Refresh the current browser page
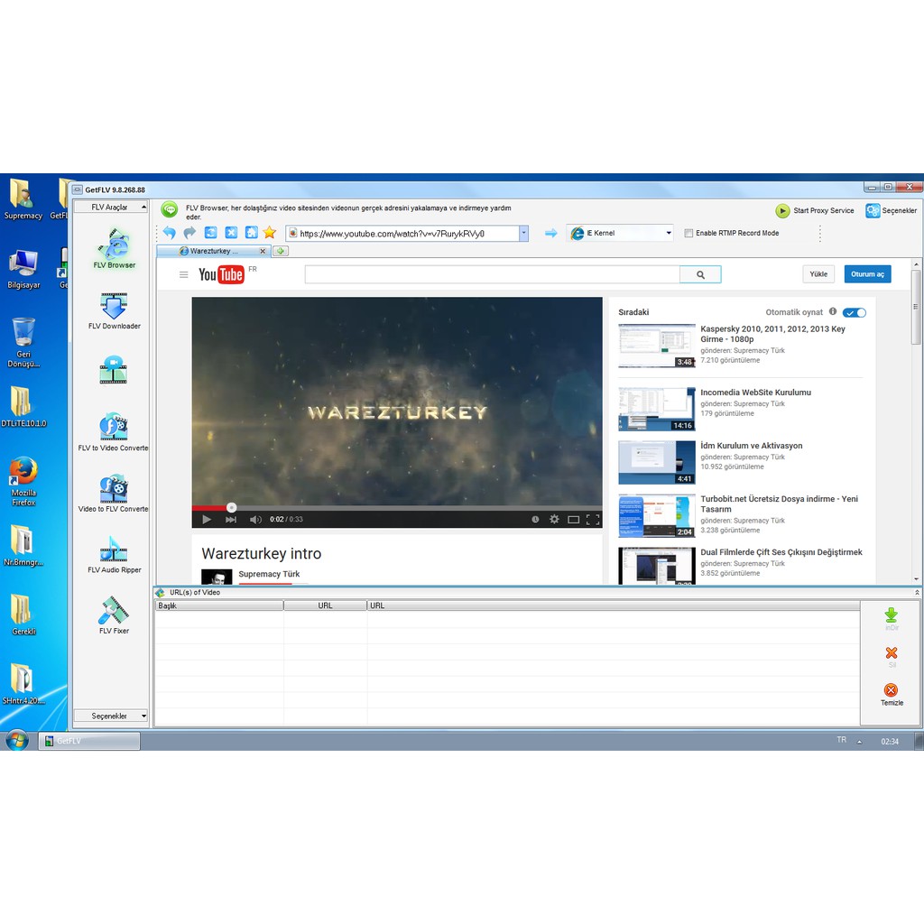 pos(210,233)
